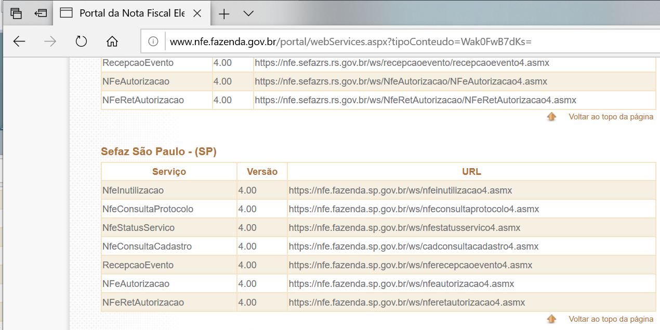This screenshot has width=660, height=330.
Task: Click the Forward navigation arrow
Action: [x=50, y=42]
